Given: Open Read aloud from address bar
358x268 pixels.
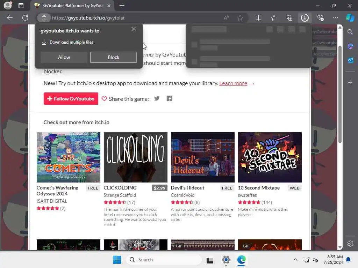Looking at the screenshot, I should (226, 18).
